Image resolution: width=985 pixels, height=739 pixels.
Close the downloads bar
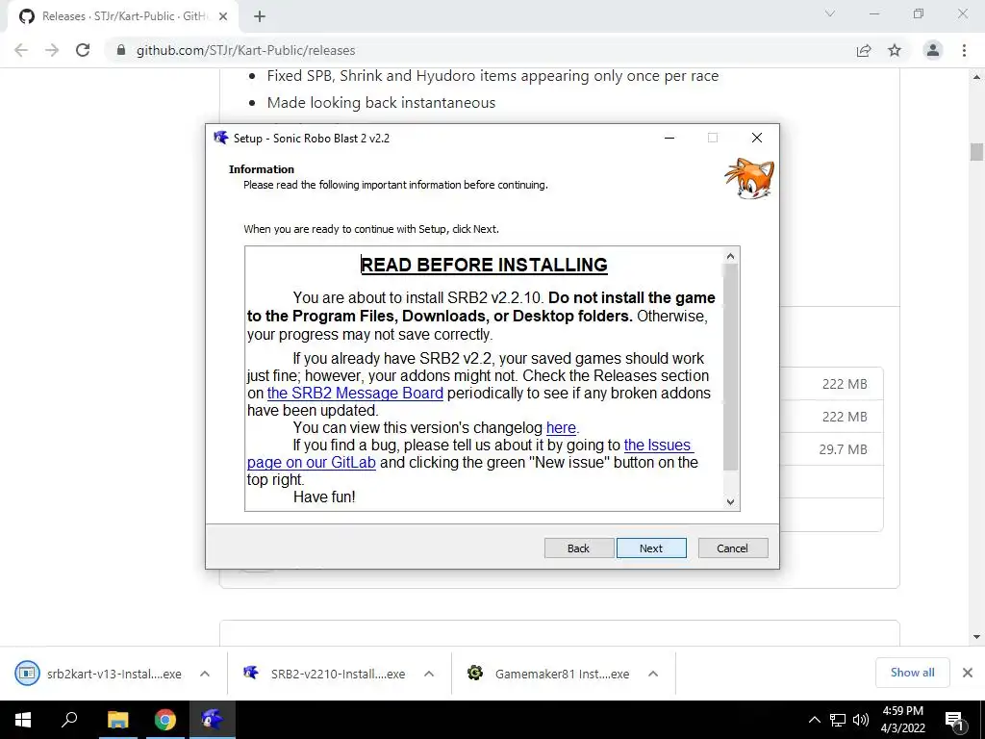tap(968, 673)
